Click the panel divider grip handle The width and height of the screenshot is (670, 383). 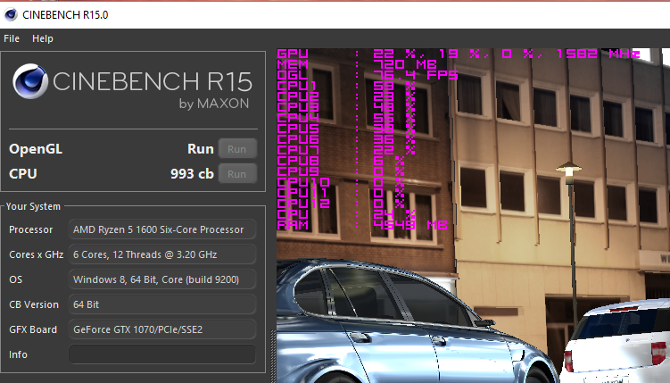click(274, 356)
